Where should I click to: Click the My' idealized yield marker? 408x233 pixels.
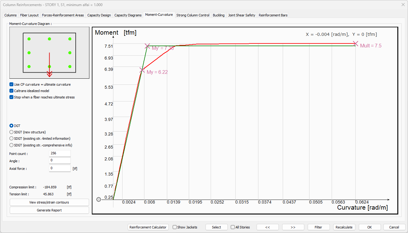coord(147,46)
